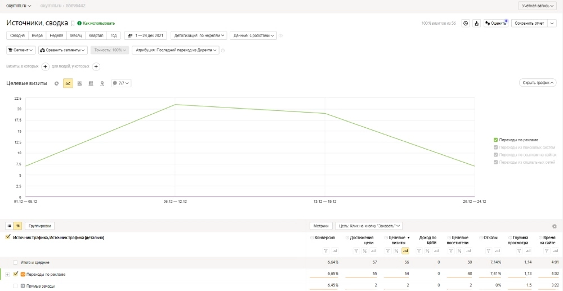
Task: Filter by Достижения цели column
Action: point(355,251)
